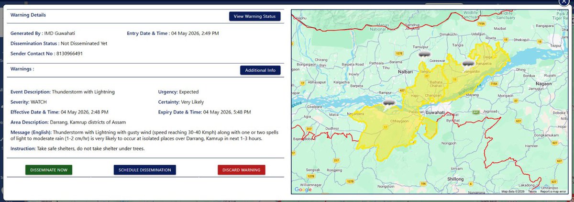The height and width of the screenshot is (202, 574).
Task: Click the Thunderstorm with Lightning event description
Action: 83,92
